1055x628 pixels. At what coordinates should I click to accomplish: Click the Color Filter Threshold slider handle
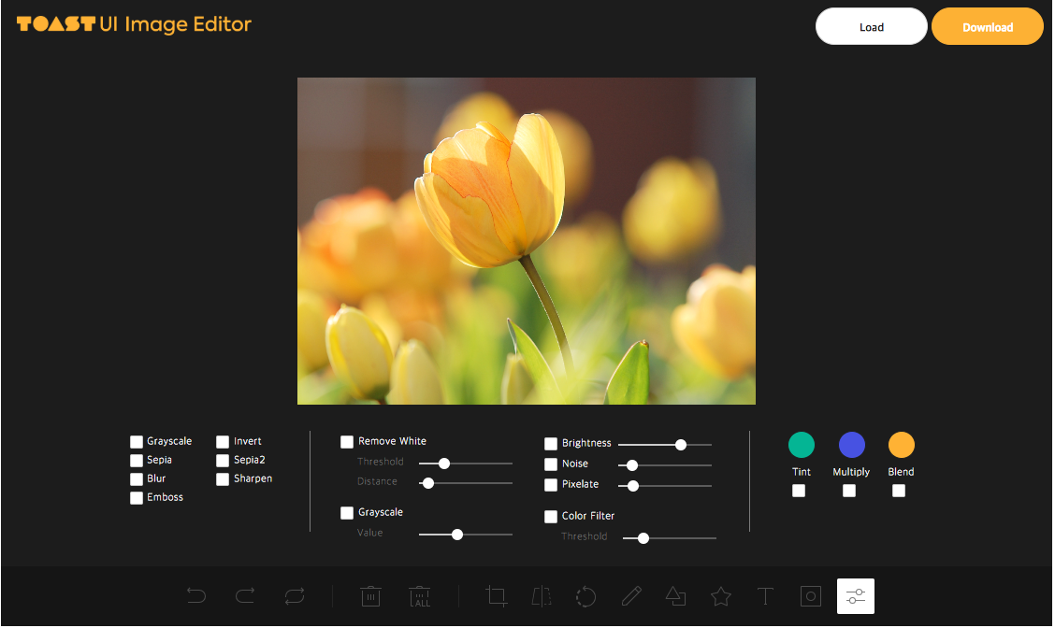click(642, 537)
